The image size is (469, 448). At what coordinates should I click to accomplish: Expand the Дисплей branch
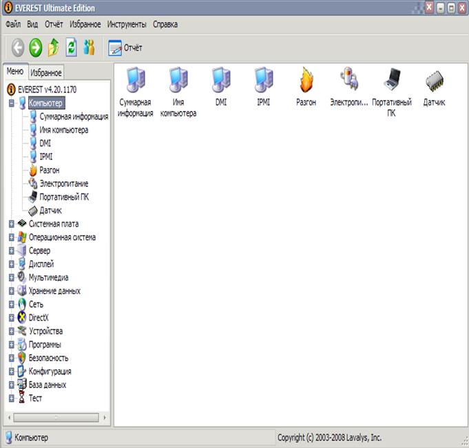tap(12, 264)
